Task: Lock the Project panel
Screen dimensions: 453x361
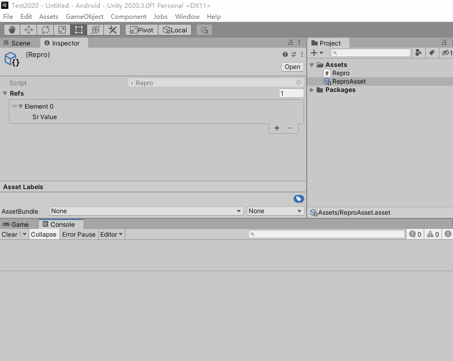Action: pos(444,42)
